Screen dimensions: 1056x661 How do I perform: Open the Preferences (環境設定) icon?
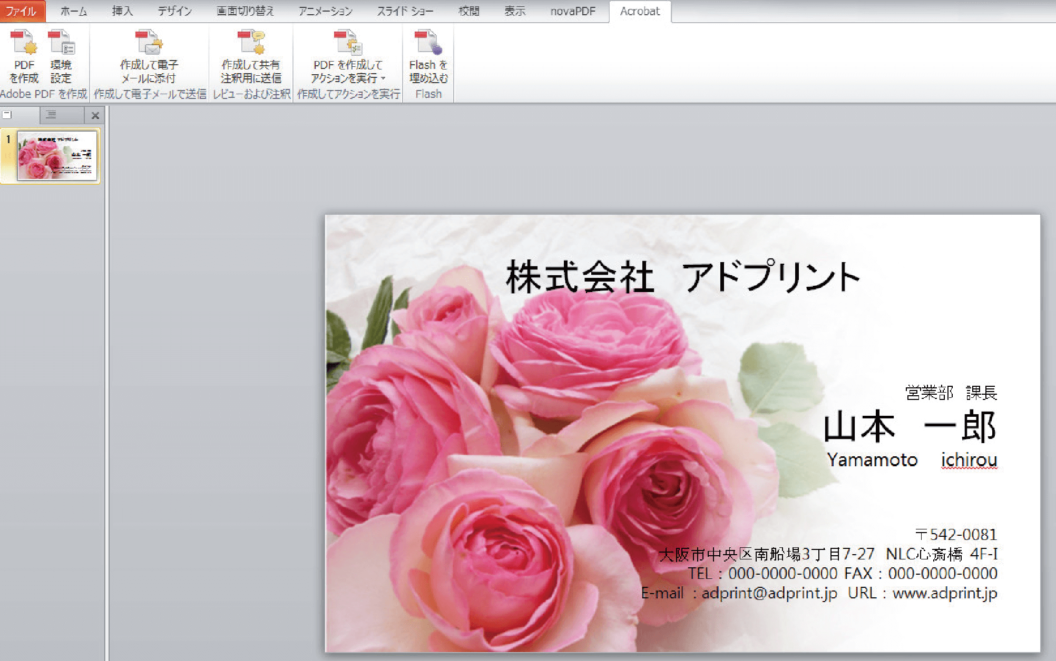(x=61, y=43)
